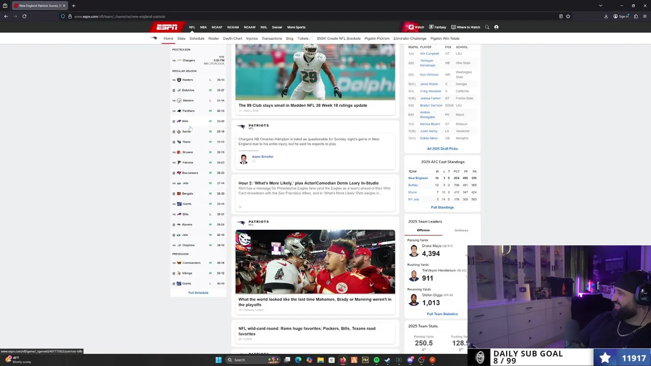Open Microsoft Store from the taskbar
Image resolution: width=651 pixels, height=366 pixels.
[332, 360]
